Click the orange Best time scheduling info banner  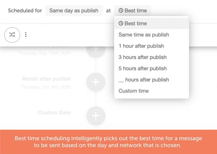[x=108, y=142]
